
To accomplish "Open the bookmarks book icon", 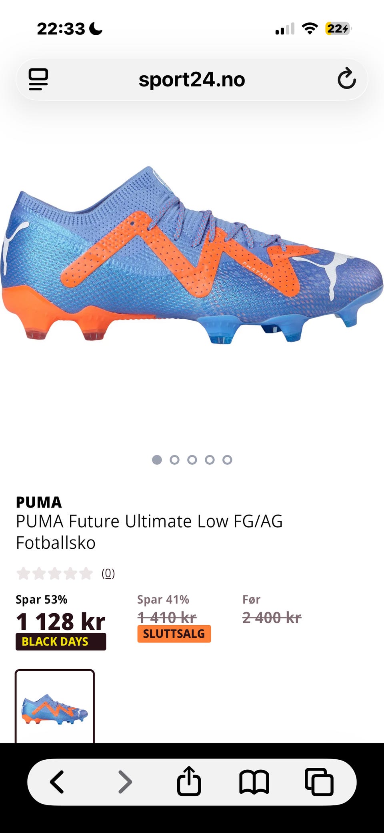I will (254, 782).
